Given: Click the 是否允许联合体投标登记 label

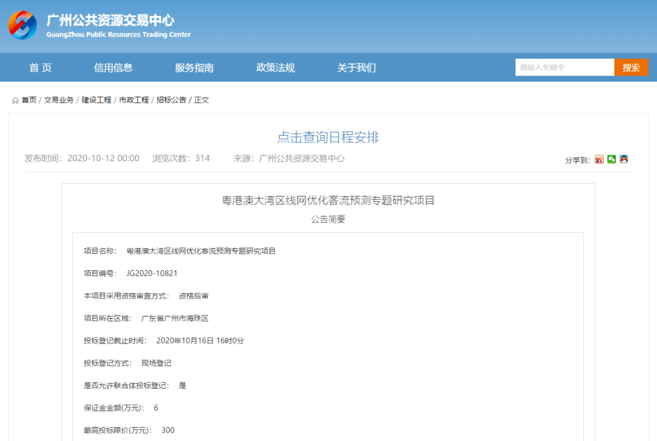Looking at the screenshot, I should click(126, 385).
